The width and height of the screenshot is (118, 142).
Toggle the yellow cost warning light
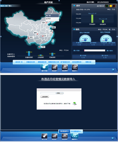point(111,6)
